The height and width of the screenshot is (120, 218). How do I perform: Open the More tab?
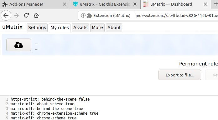point(97,28)
